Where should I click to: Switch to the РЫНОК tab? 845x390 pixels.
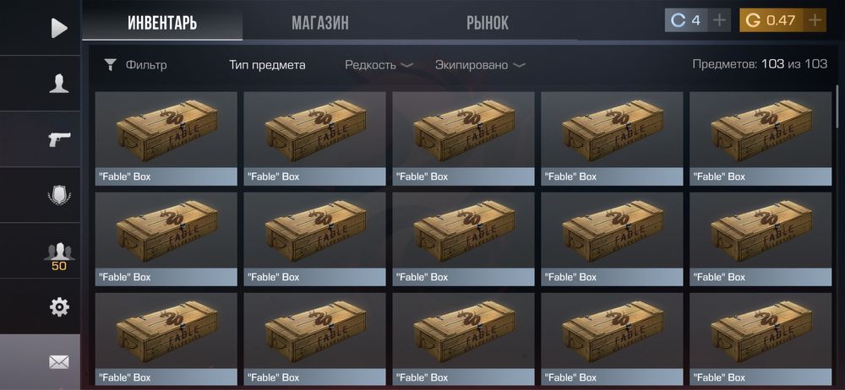tap(488, 23)
